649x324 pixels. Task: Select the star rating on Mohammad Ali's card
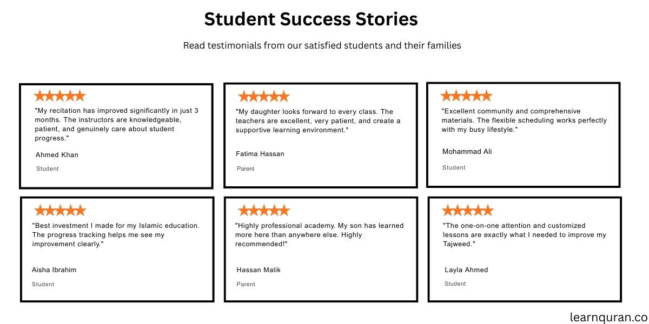[x=466, y=96]
